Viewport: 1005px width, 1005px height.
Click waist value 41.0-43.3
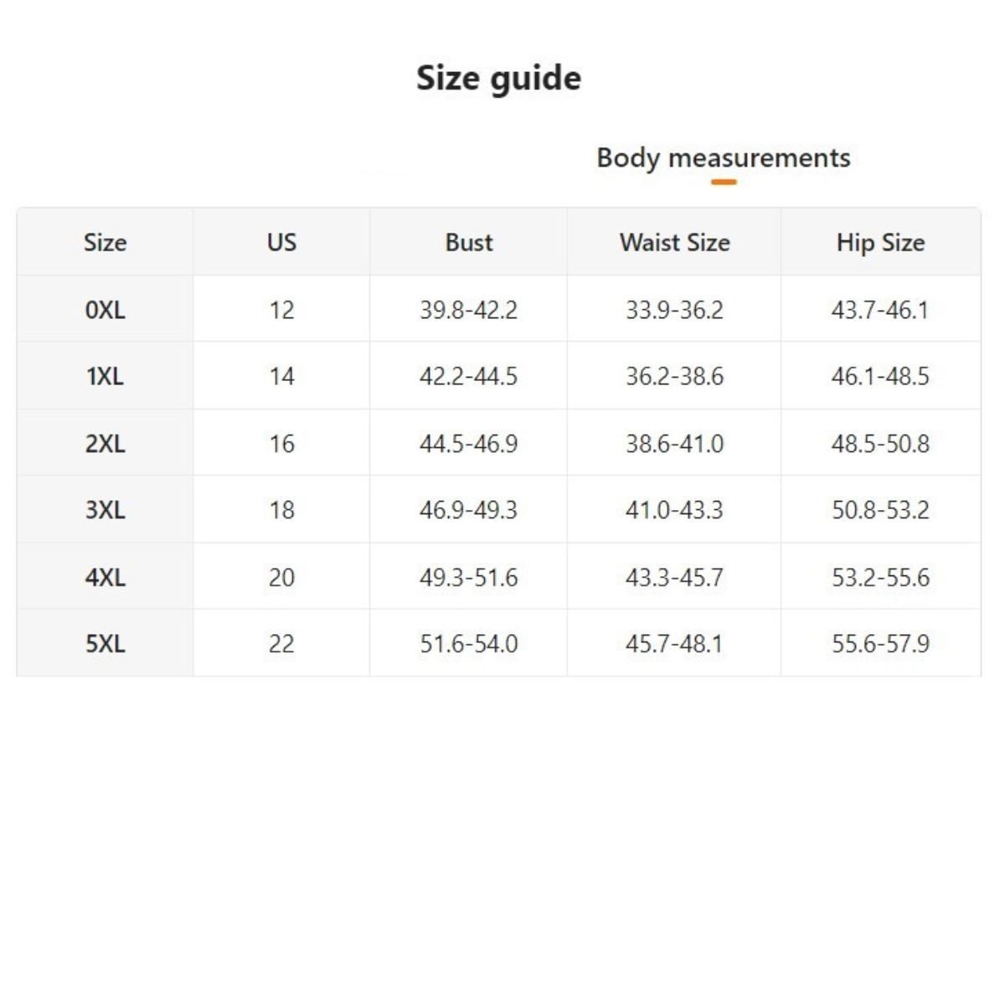point(674,510)
